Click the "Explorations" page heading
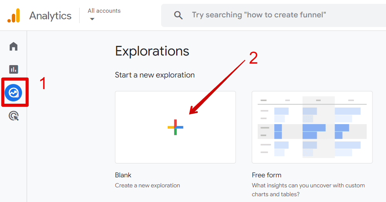The width and height of the screenshot is (386, 202). 152,51
